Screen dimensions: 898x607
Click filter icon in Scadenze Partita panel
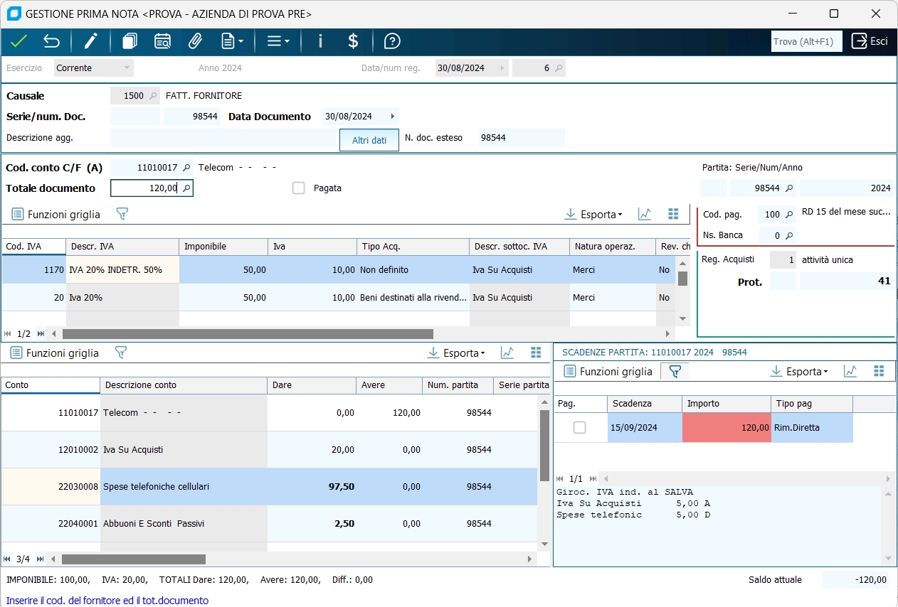[x=675, y=371]
